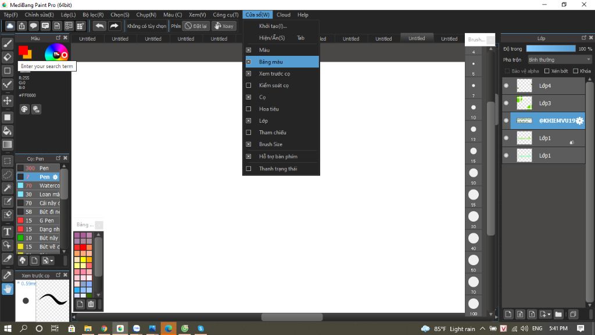Choose brush size 50 circle
This screenshot has height=335, width=595.
(x=473, y=260)
